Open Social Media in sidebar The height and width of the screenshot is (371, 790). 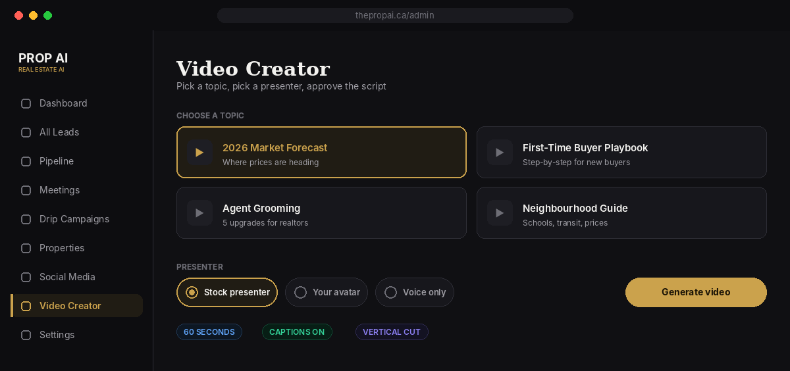[77, 277]
